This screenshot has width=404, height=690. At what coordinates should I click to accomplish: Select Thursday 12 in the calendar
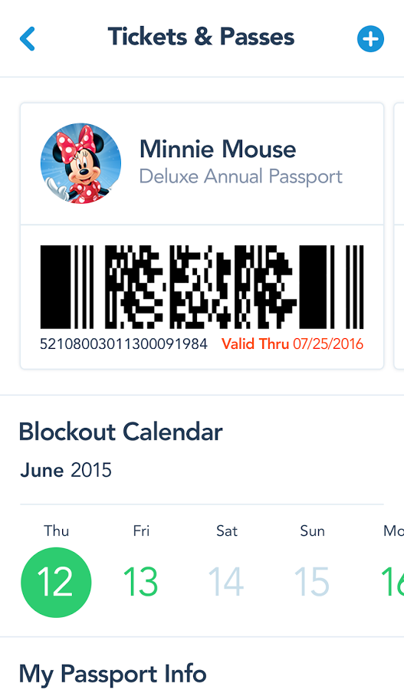[56, 582]
